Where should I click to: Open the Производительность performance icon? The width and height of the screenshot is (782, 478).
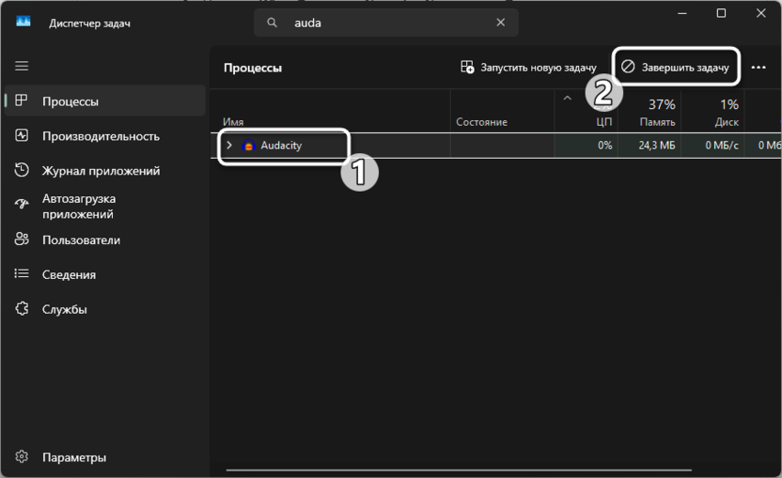(22, 136)
